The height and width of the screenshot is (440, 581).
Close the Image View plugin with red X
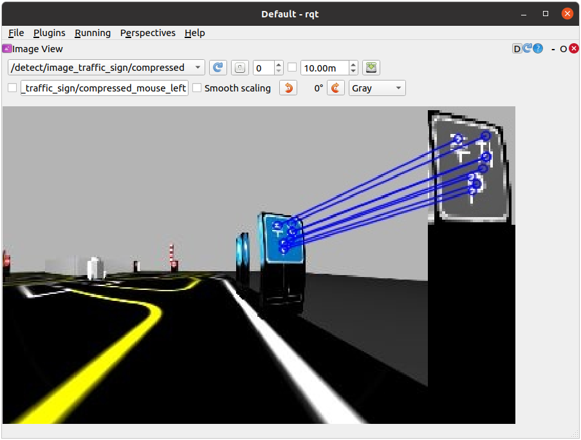[573, 49]
